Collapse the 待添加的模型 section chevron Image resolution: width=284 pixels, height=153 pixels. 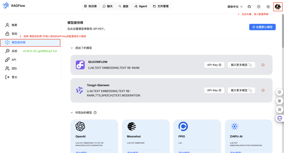click(72, 113)
